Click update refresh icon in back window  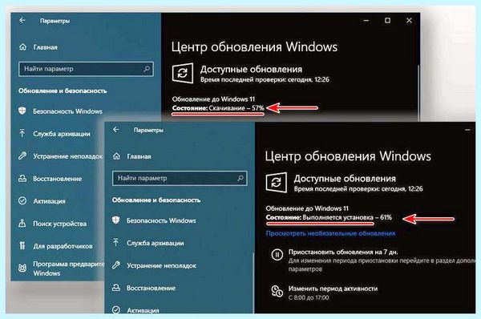pyautogui.click(x=183, y=73)
